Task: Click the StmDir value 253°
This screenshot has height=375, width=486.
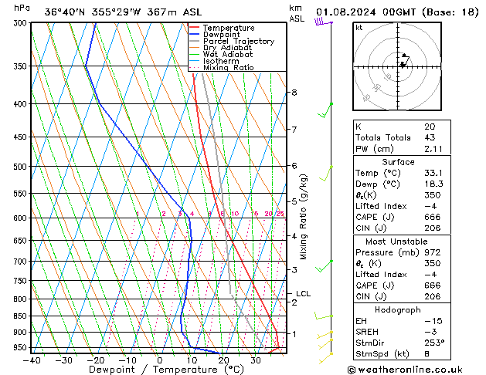Action: 434,343
